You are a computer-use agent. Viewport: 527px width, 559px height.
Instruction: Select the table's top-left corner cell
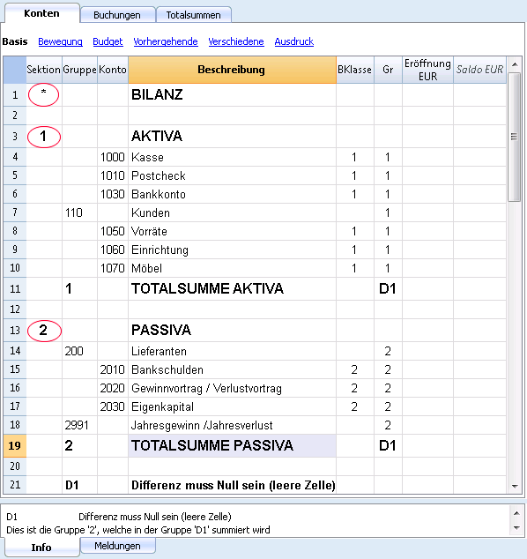(15, 70)
